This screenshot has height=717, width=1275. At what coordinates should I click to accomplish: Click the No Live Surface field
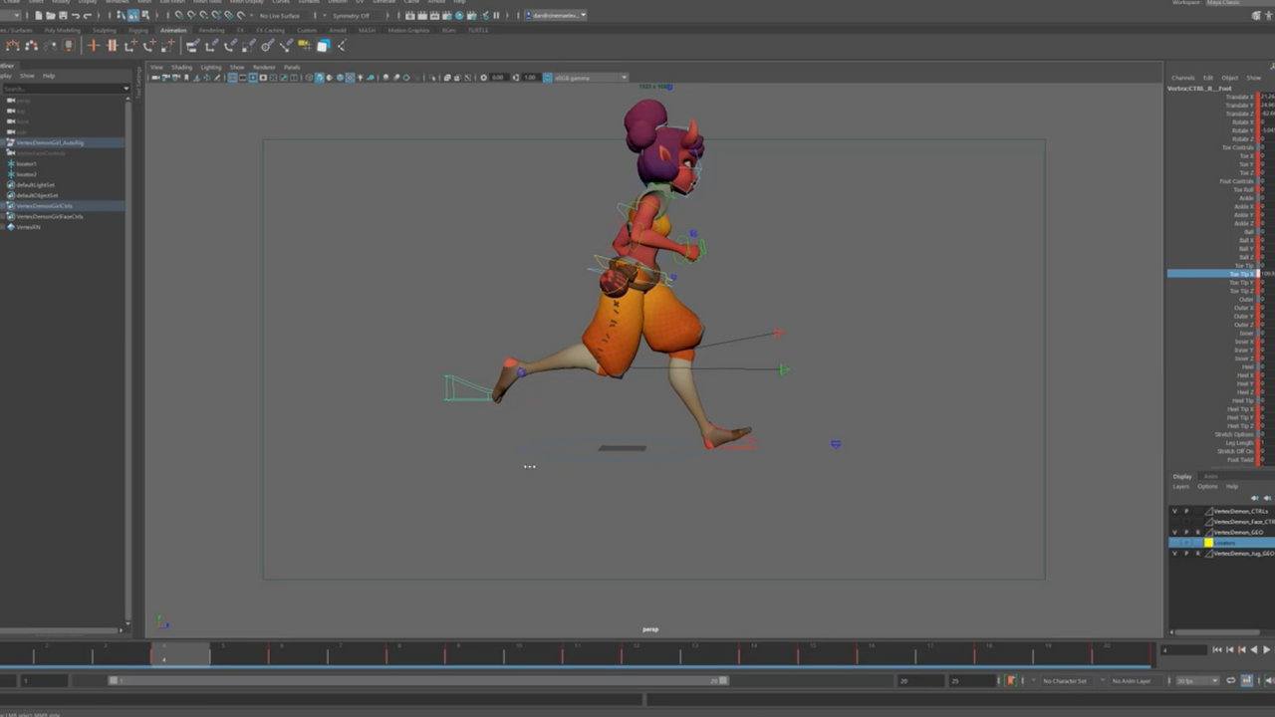[x=280, y=16]
